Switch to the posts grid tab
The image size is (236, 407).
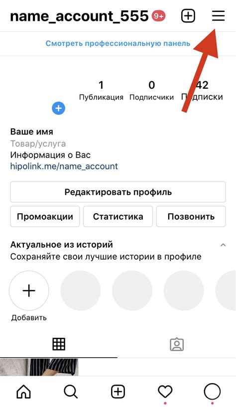click(x=59, y=344)
